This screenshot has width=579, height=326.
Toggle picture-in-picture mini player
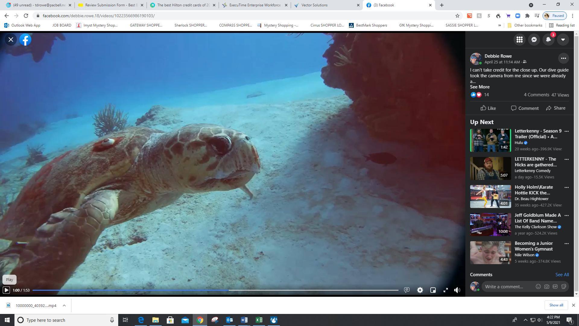point(433,290)
